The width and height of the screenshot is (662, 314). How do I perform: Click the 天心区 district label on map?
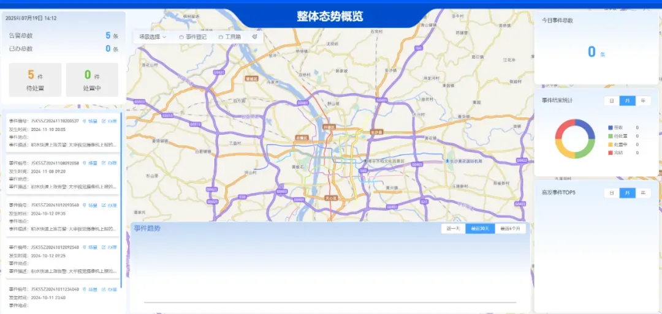click(x=330, y=198)
